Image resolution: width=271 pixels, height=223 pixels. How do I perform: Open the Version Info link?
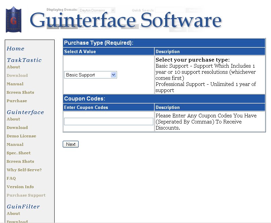(20, 186)
